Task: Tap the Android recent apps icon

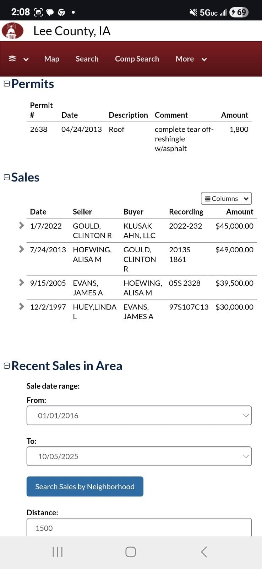Action: [58, 552]
